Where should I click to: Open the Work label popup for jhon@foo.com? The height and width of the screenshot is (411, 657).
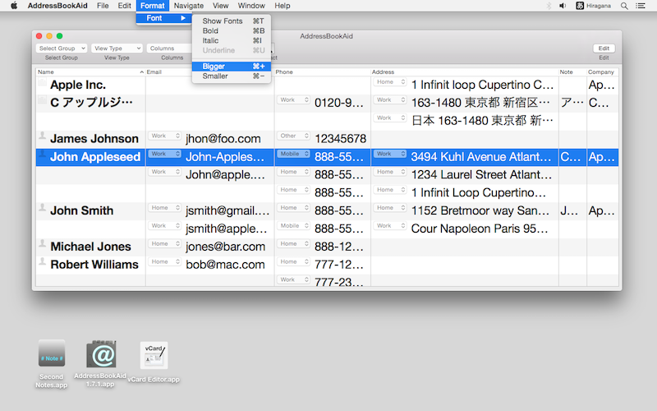165,136
